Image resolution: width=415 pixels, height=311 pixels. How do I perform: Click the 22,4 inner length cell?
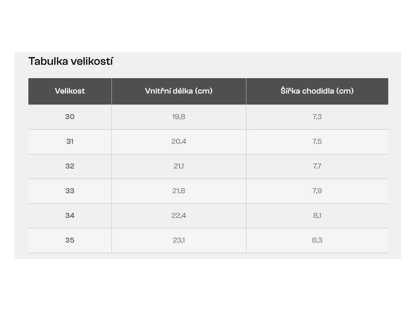pos(179,216)
